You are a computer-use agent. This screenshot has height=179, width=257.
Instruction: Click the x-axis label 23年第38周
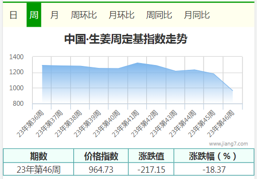pos(69,124)
